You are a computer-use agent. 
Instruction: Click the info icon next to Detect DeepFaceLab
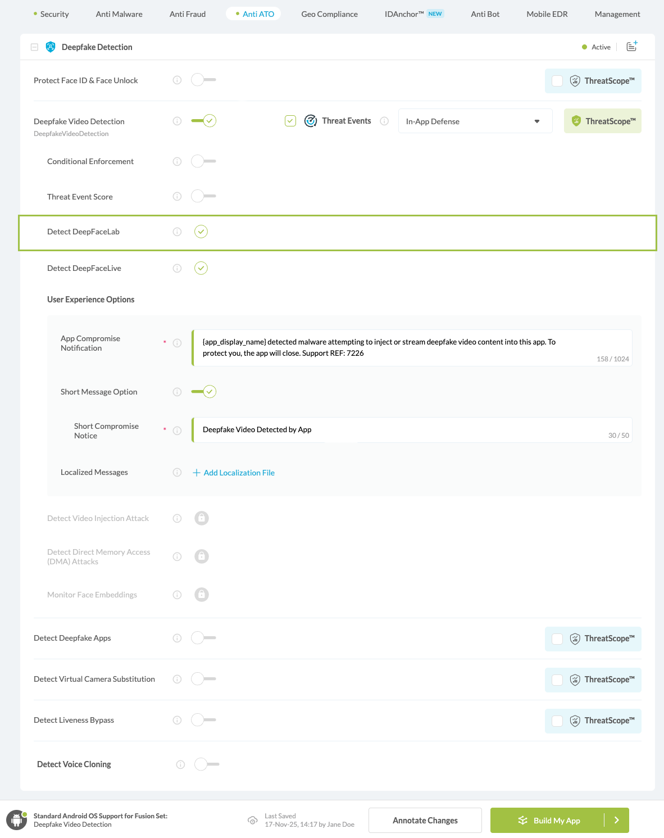[177, 232]
